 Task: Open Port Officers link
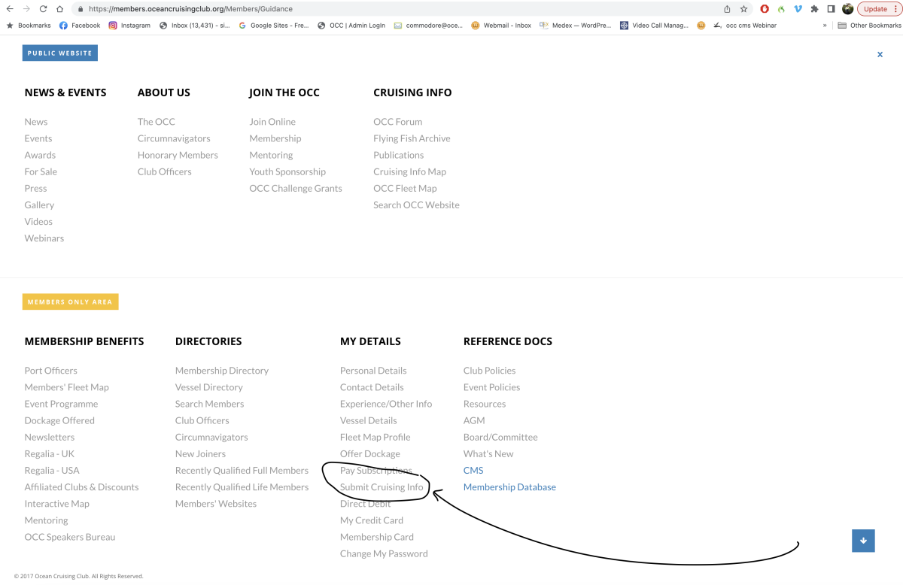point(50,371)
